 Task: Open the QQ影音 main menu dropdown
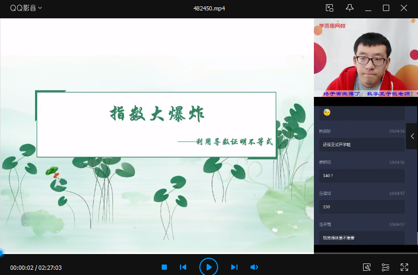coord(26,8)
